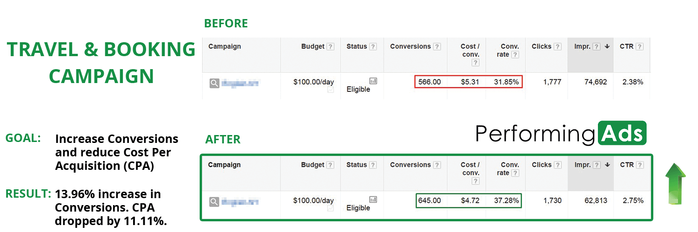Click the Performing Ads green logo badge
The width and height of the screenshot is (698, 232).
click(621, 133)
